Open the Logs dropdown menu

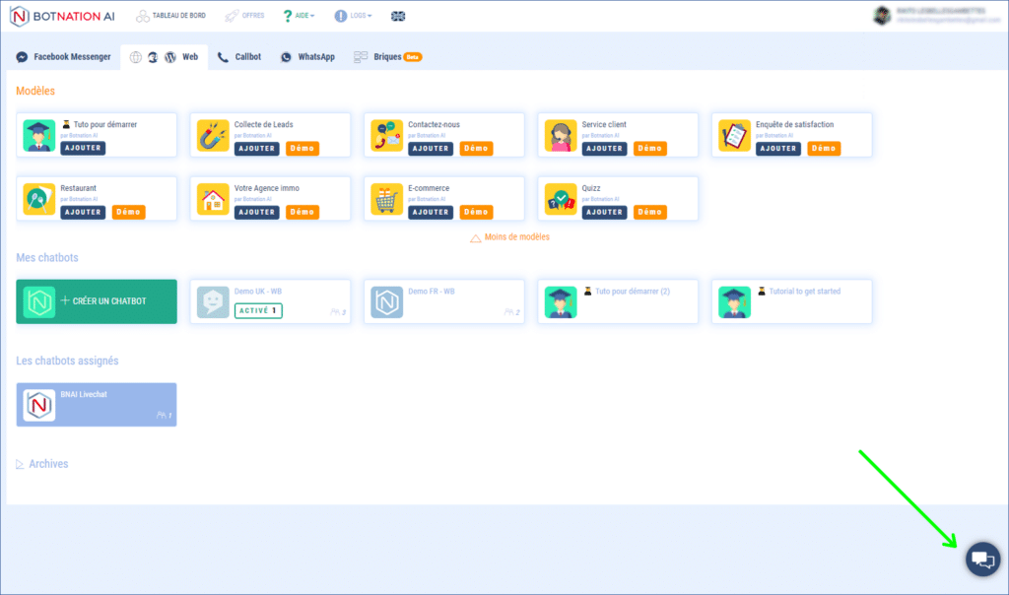pyautogui.click(x=353, y=17)
